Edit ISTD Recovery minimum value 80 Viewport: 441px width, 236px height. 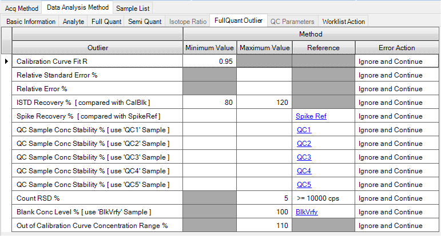(210, 103)
